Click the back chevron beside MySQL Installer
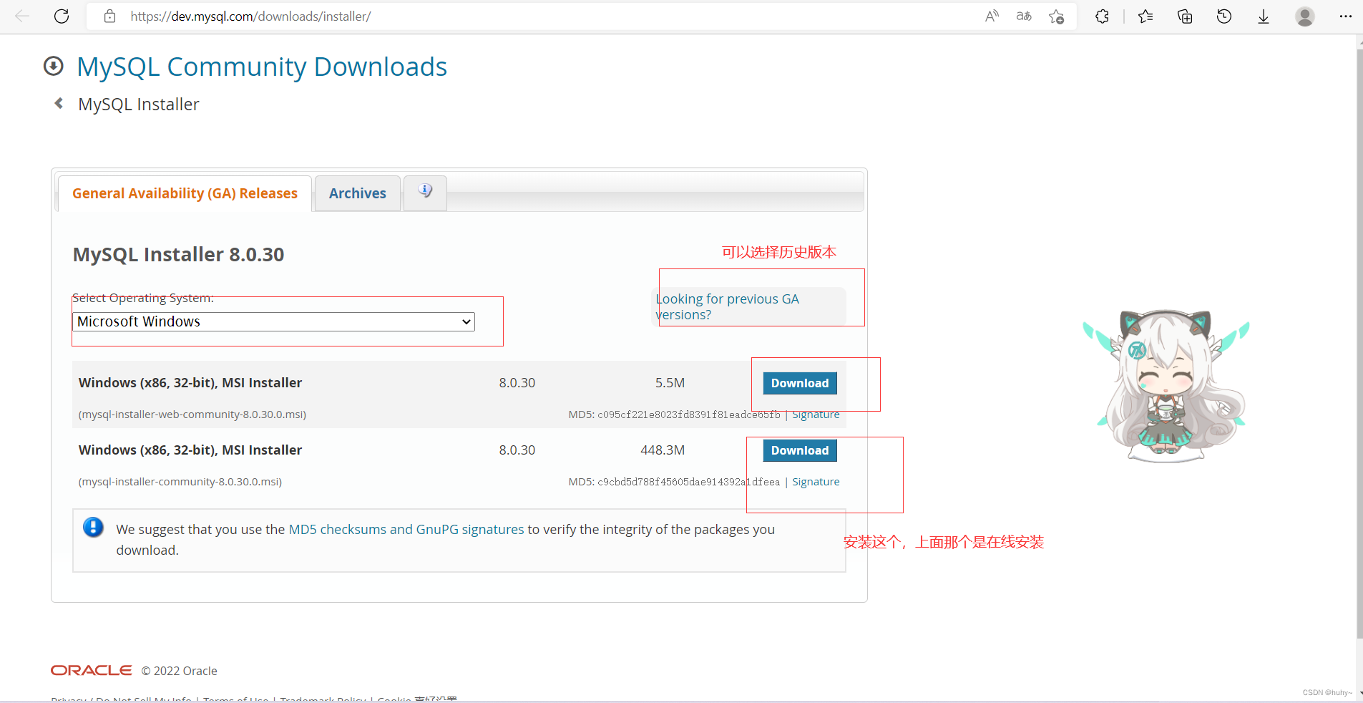Screen dimensions: 1363x703 coord(59,104)
